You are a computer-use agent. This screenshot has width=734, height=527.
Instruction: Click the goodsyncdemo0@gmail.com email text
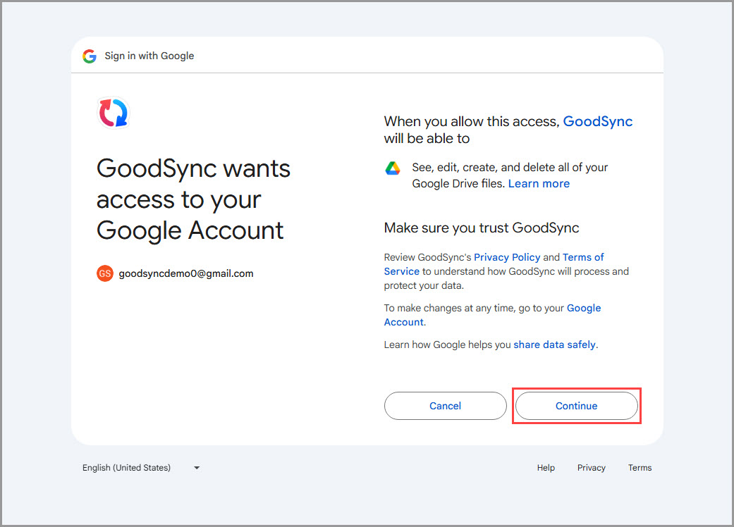186,273
